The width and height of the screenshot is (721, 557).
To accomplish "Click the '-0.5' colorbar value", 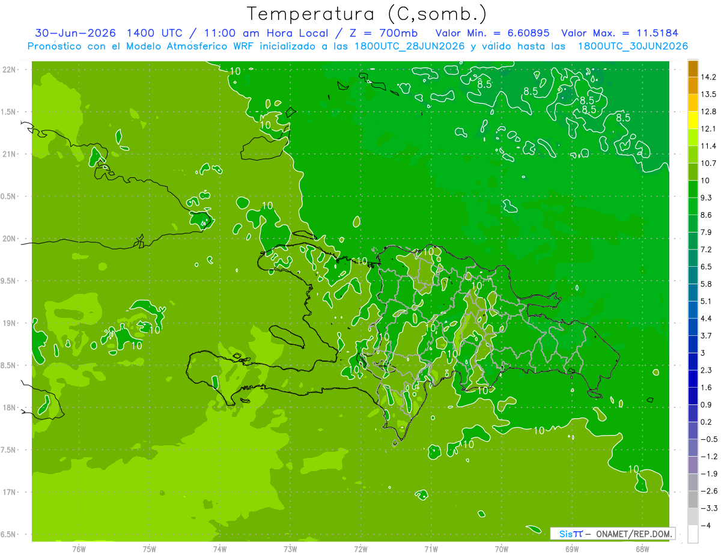I will pos(708,439).
